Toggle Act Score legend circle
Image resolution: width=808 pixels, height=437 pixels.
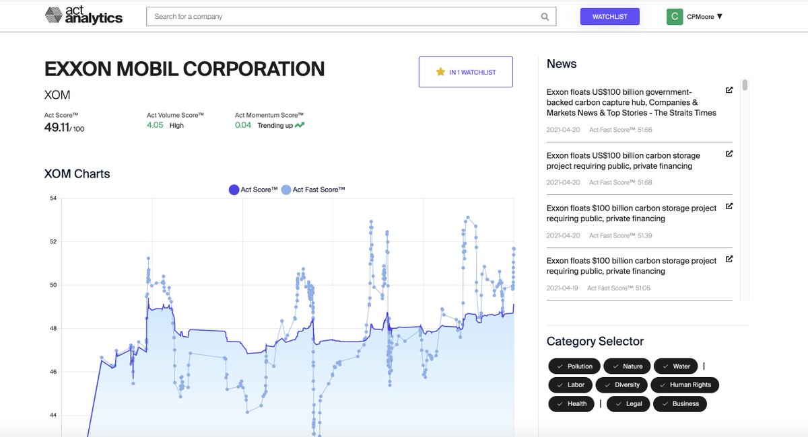click(234, 190)
